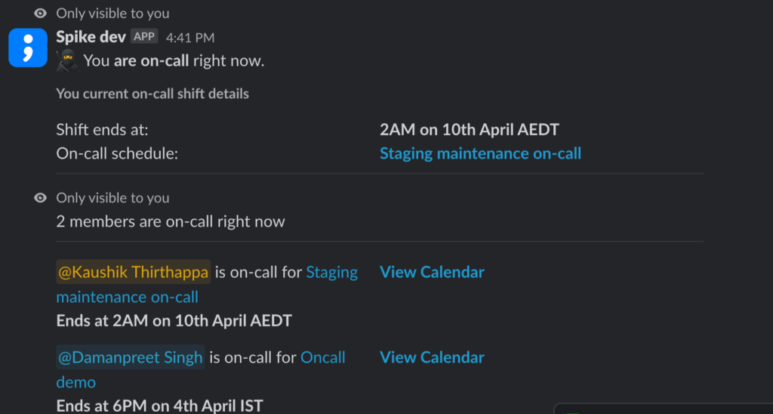Click the "2 members are on-call right now" text
Screen dimensions: 773x414
point(171,222)
